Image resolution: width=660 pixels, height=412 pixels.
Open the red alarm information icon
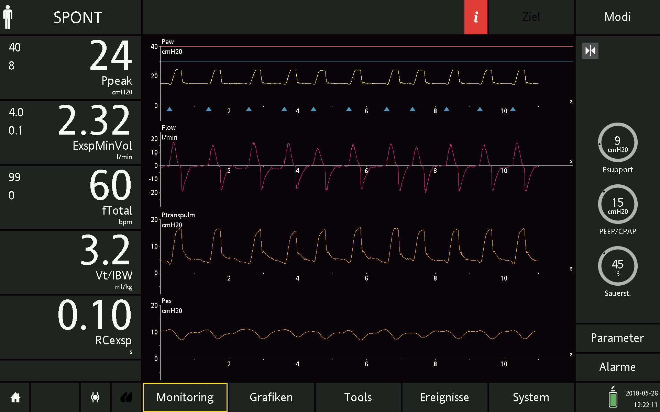point(476,17)
